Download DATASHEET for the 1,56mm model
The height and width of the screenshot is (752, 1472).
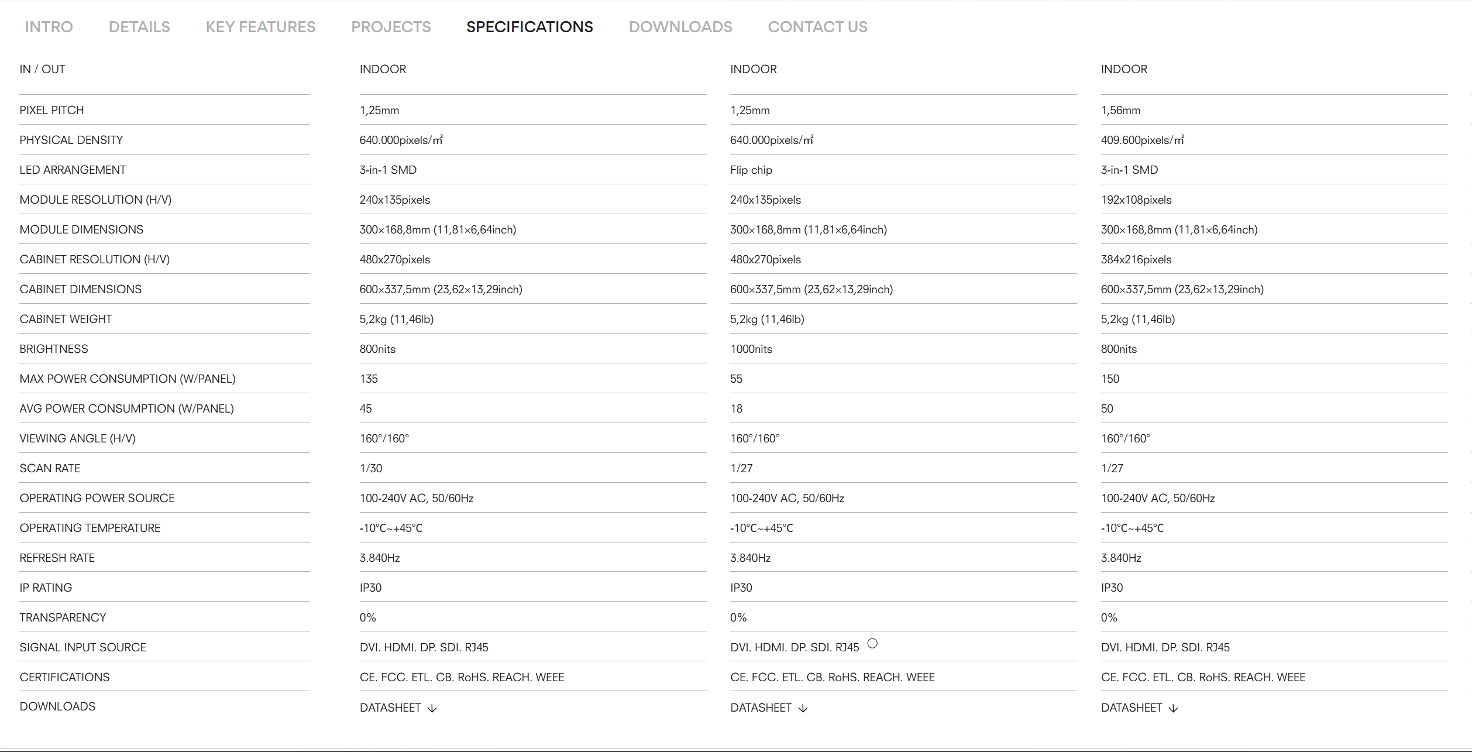1131,708
